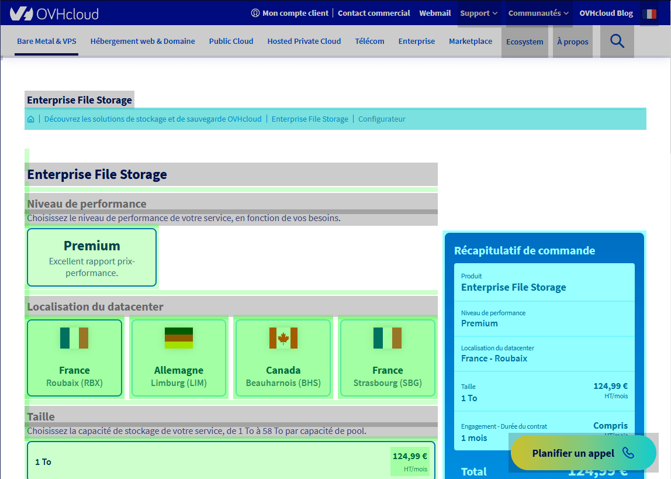
Task: Click the Allemagne flag icon
Action: [179, 337]
